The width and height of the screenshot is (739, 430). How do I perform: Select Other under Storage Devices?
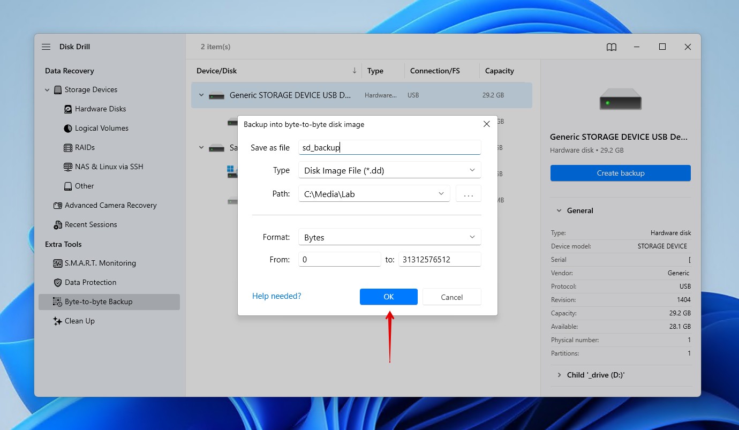pos(83,186)
